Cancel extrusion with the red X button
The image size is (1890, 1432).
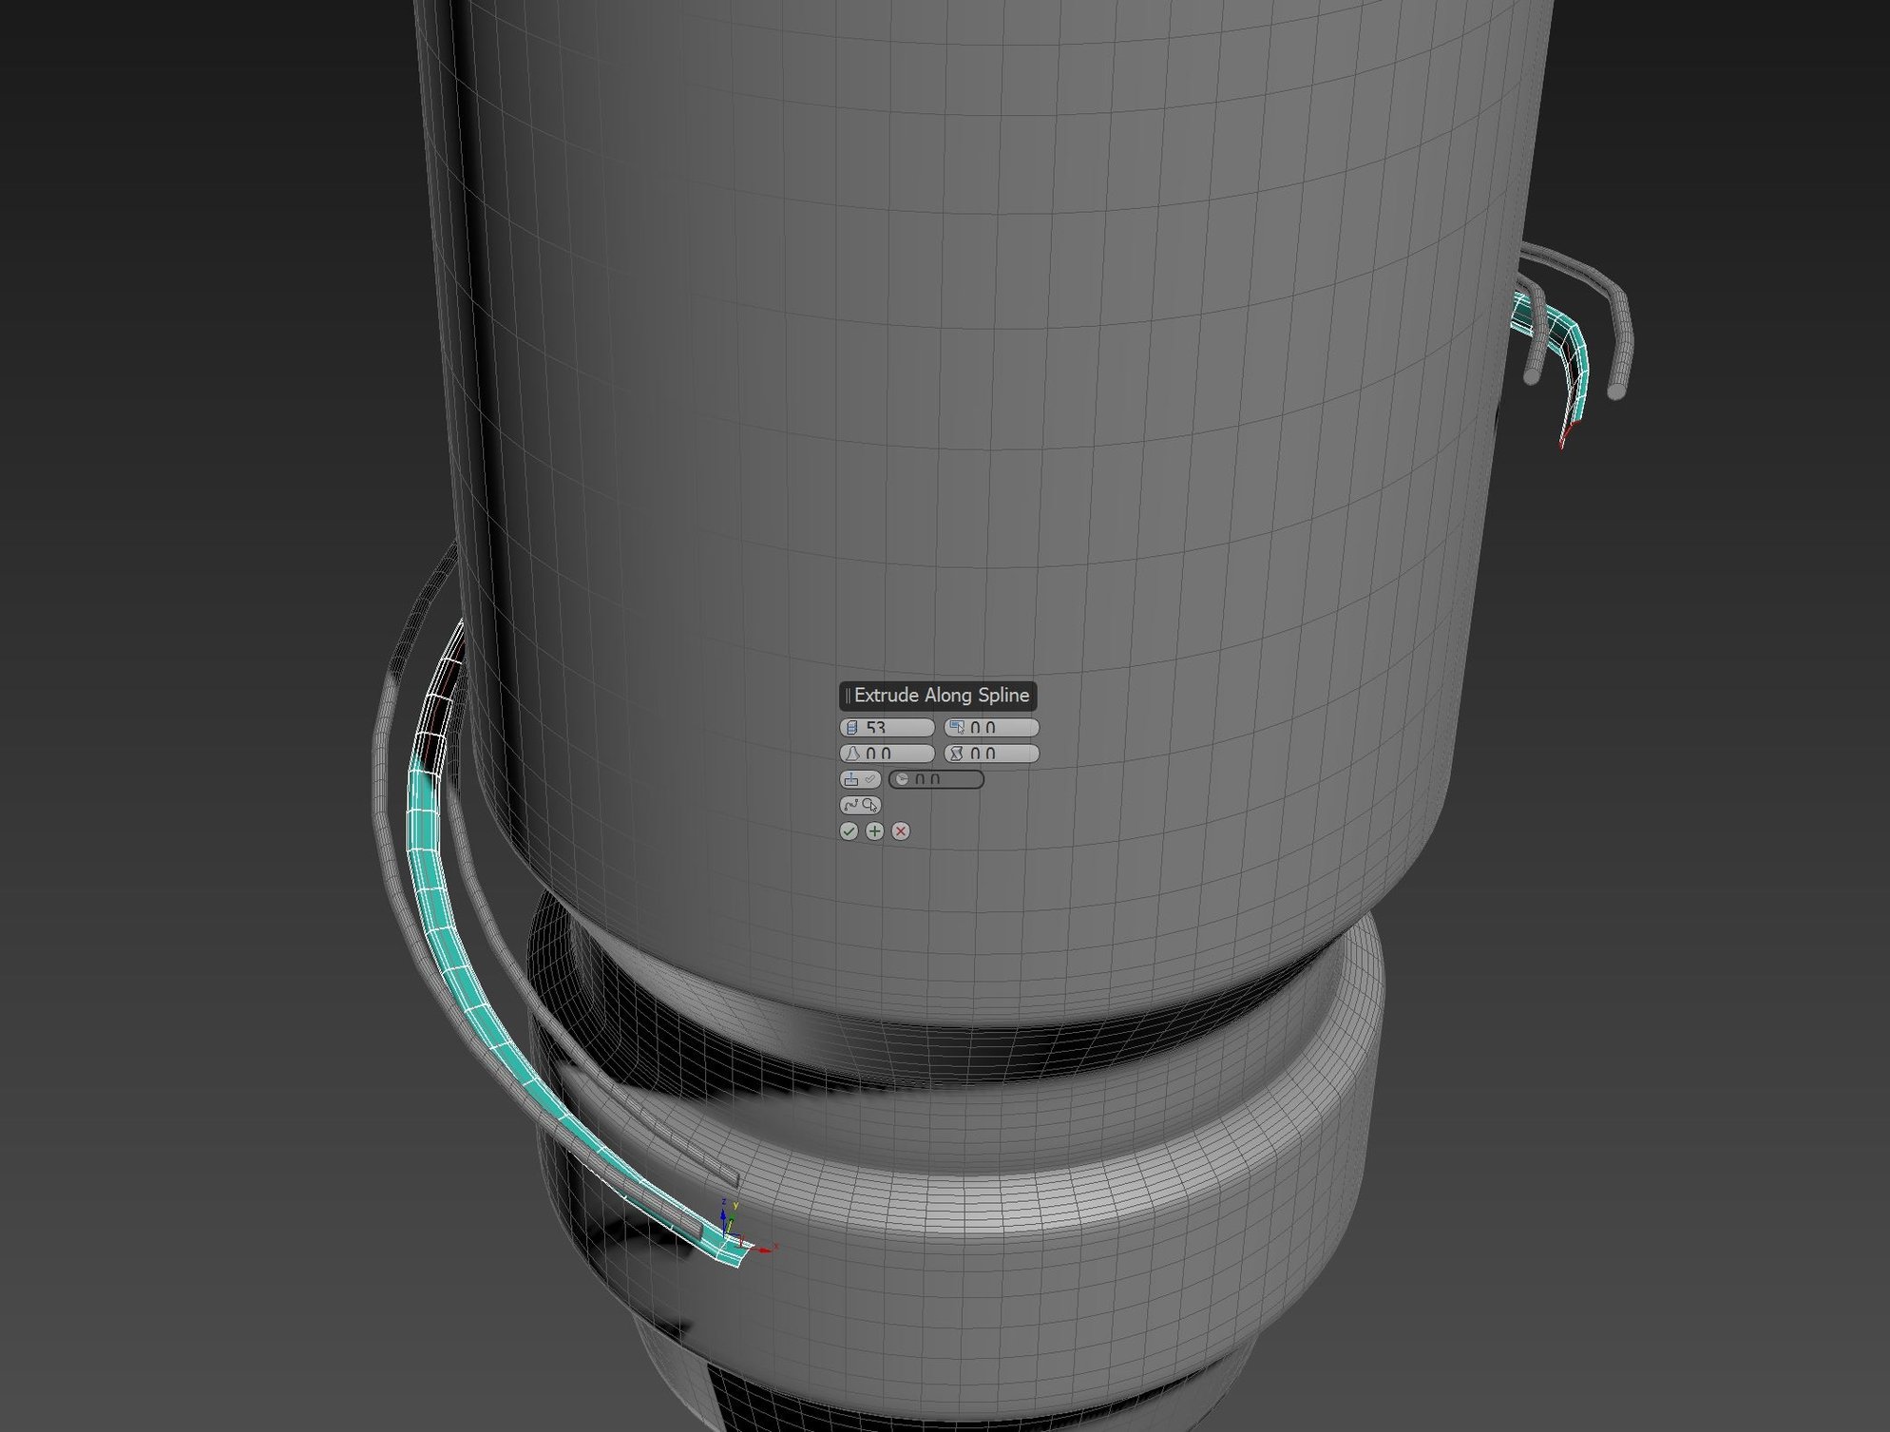901,831
